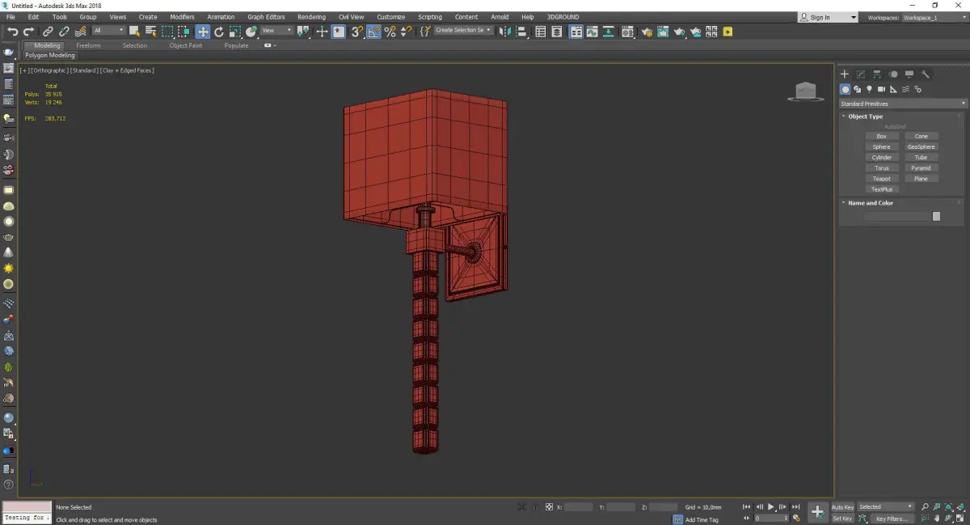Viewport: 970px width, 525px height.
Task: Toggle the Auto Key button
Action: tap(842, 507)
